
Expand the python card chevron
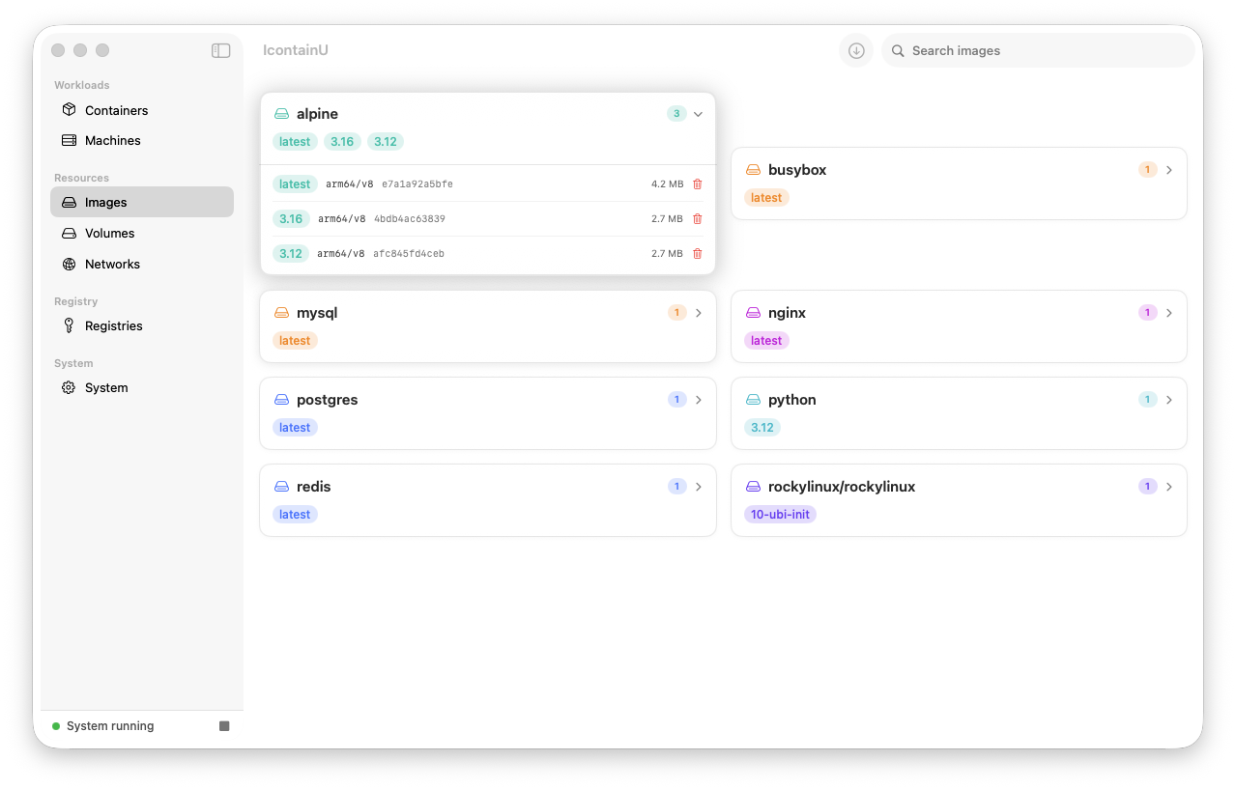pyautogui.click(x=1169, y=400)
